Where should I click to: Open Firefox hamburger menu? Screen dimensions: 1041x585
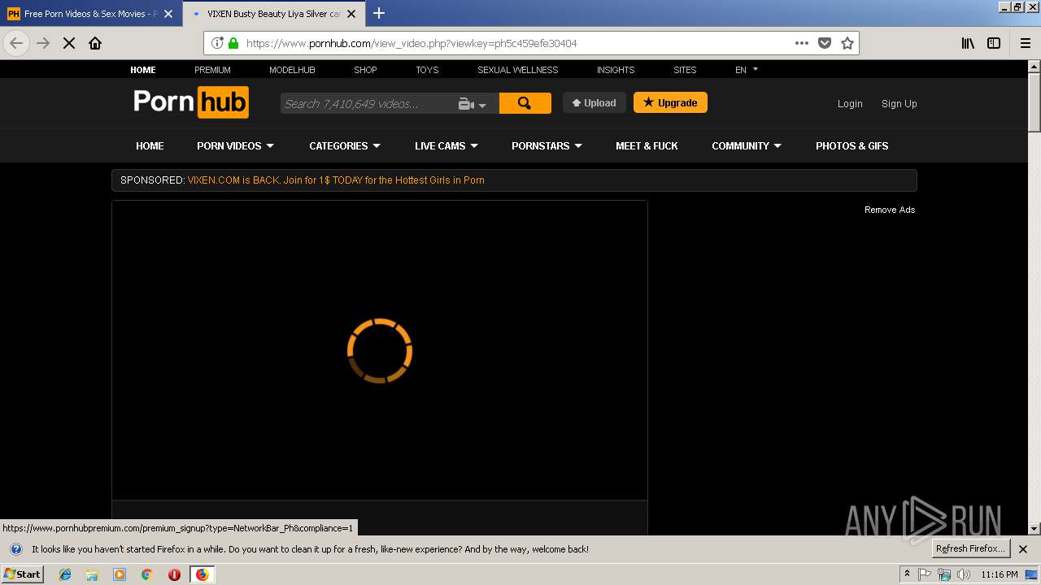pos(1026,43)
